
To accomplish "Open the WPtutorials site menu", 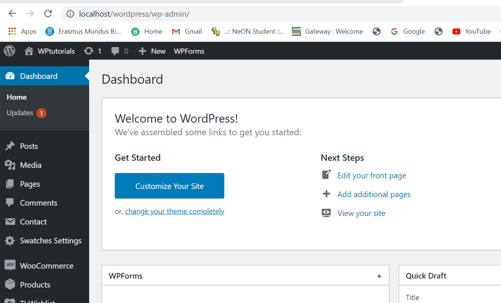I will 56,51.
